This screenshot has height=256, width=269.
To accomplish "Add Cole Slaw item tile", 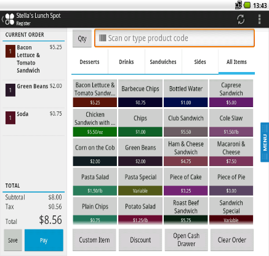I will (231, 122).
